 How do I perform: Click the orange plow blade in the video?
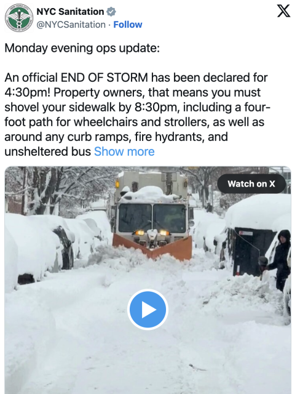pyautogui.click(x=152, y=246)
